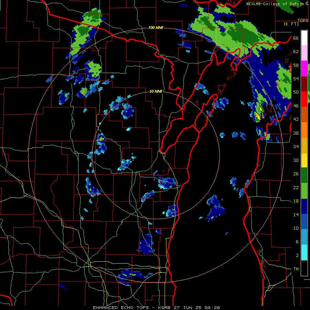Click the legend value 26
This screenshot has width=310, height=310.
point(296,174)
